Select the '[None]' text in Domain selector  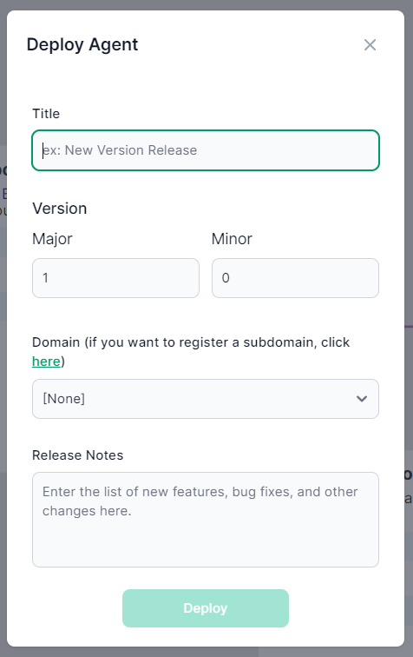coord(63,399)
